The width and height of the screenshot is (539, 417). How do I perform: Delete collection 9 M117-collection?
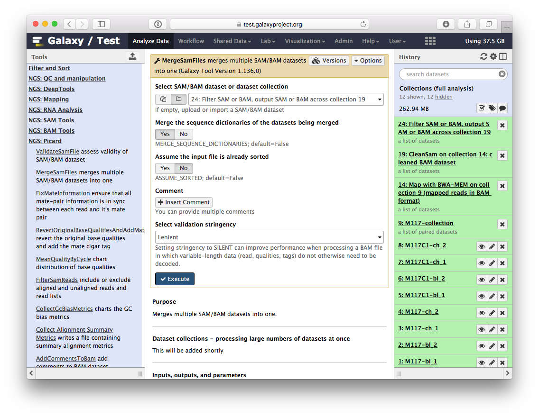(502, 224)
